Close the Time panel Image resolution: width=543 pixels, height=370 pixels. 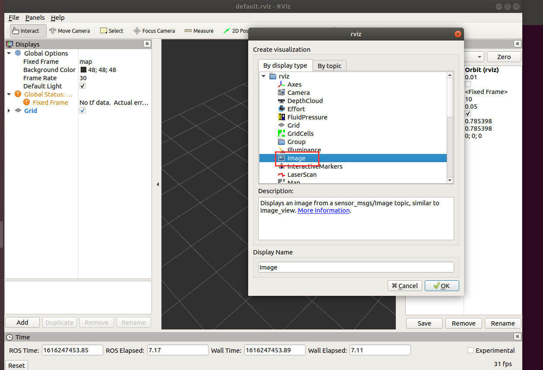pyautogui.click(x=517, y=337)
